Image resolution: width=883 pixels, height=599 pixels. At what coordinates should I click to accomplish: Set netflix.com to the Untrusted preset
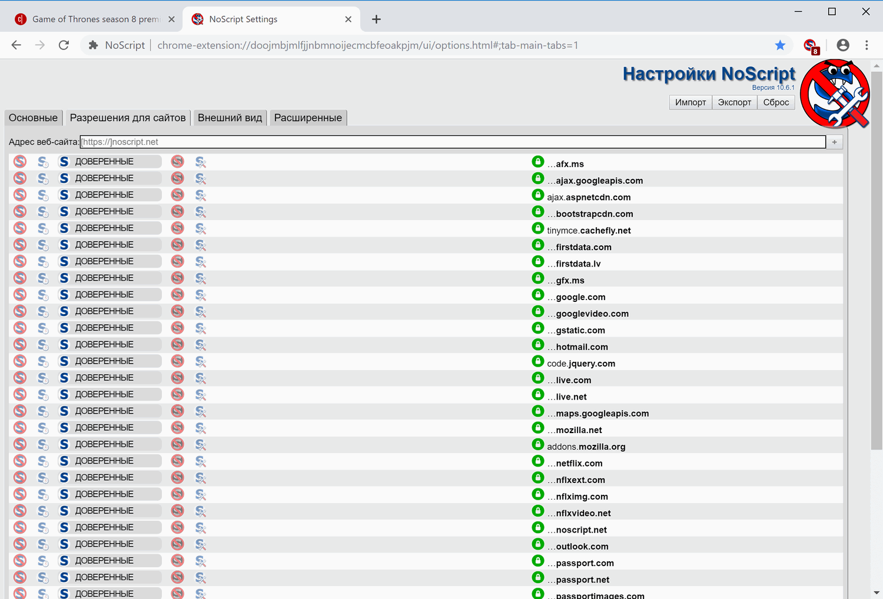[x=177, y=461]
